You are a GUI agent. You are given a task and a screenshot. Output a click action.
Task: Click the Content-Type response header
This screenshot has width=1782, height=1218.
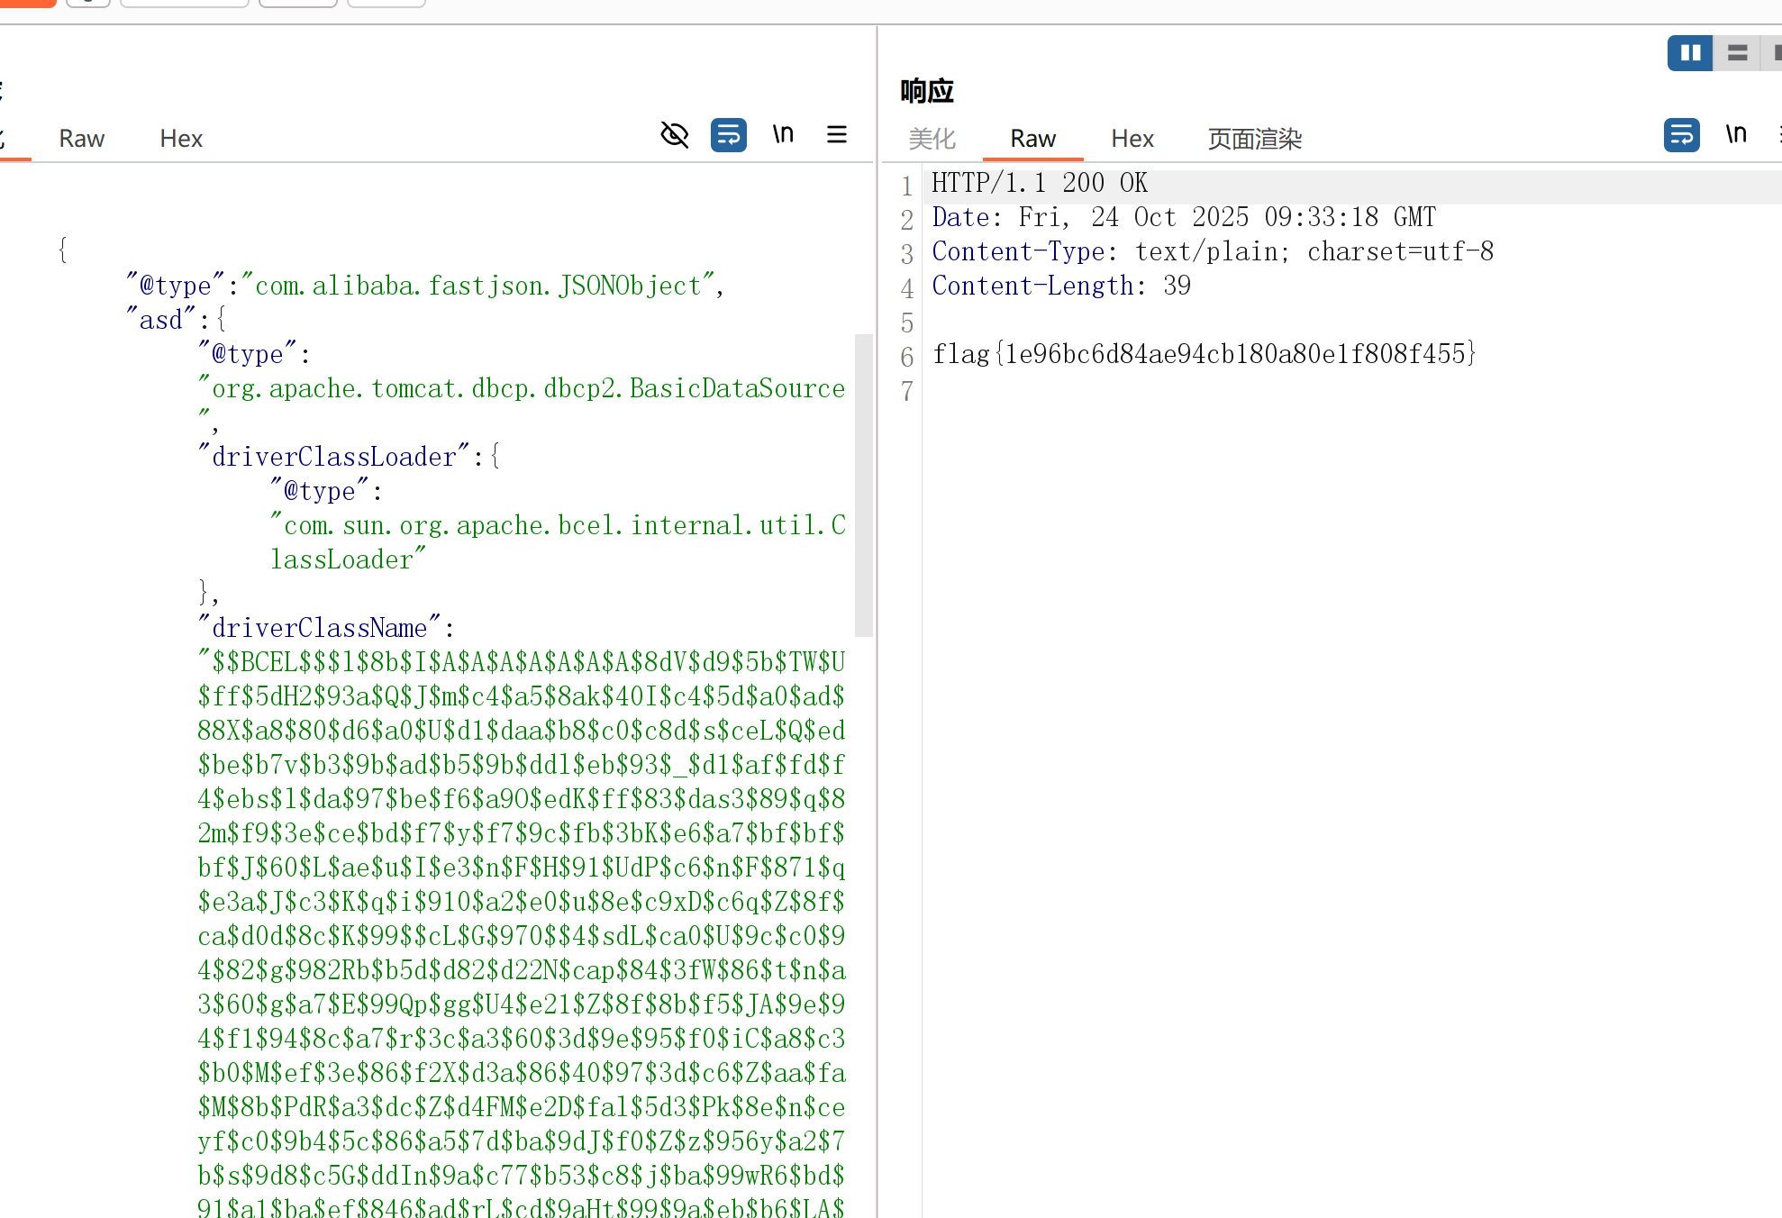coord(1018,252)
